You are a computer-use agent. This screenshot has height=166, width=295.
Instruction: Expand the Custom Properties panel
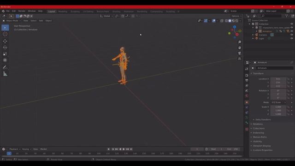(x=262, y=150)
